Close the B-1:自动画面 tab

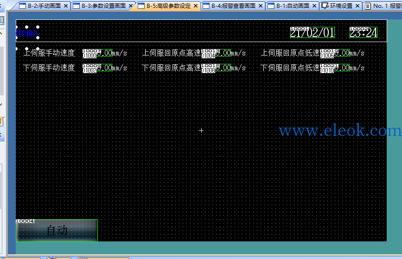pyautogui.click(x=314, y=6)
